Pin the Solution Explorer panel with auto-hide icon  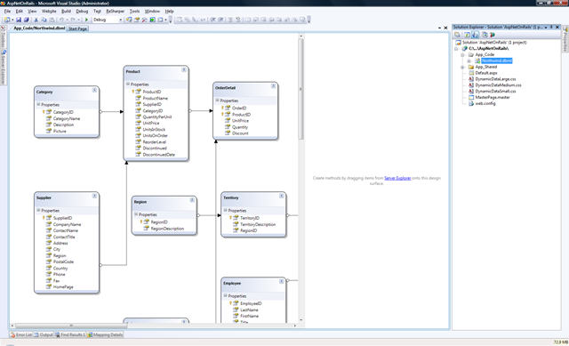point(551,27)
